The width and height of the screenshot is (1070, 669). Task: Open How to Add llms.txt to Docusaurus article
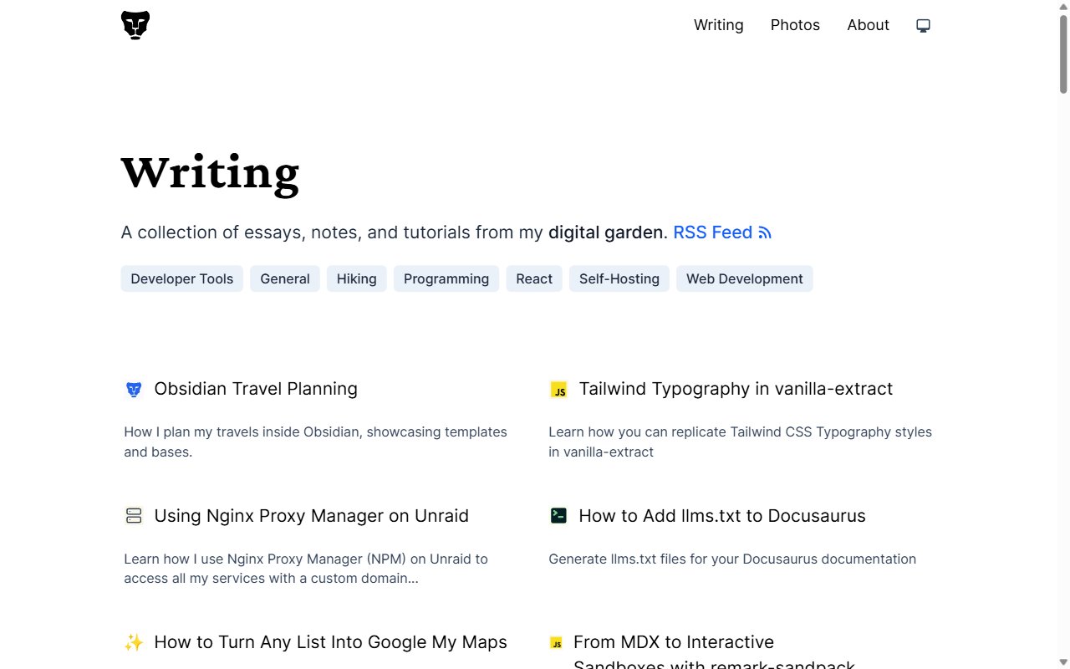[x=722, y=516]
